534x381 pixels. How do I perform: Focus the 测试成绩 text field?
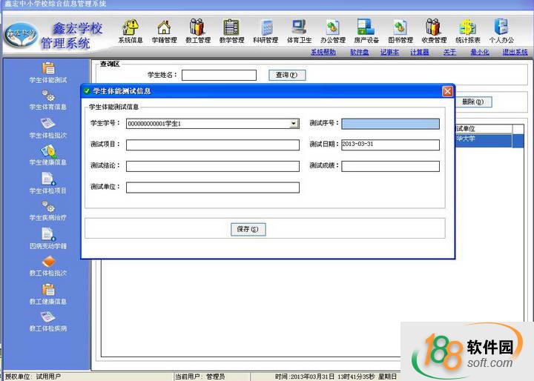[x=390, y=166]
